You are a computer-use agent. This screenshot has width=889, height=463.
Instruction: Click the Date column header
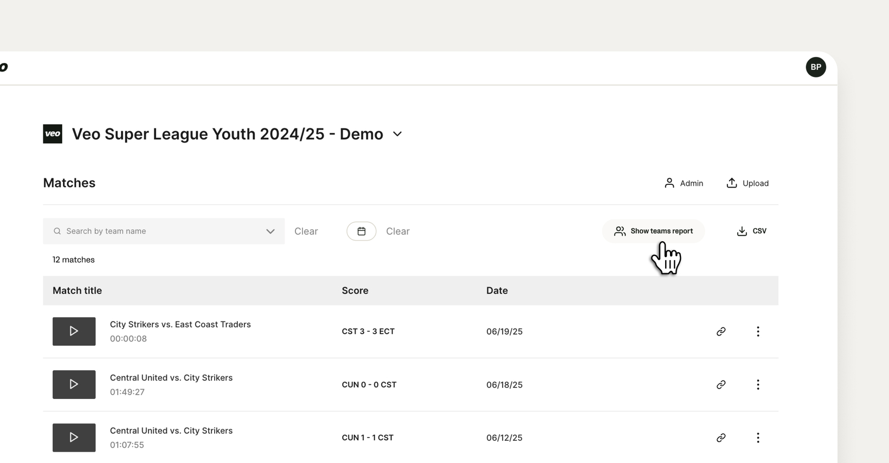[497, 291]
